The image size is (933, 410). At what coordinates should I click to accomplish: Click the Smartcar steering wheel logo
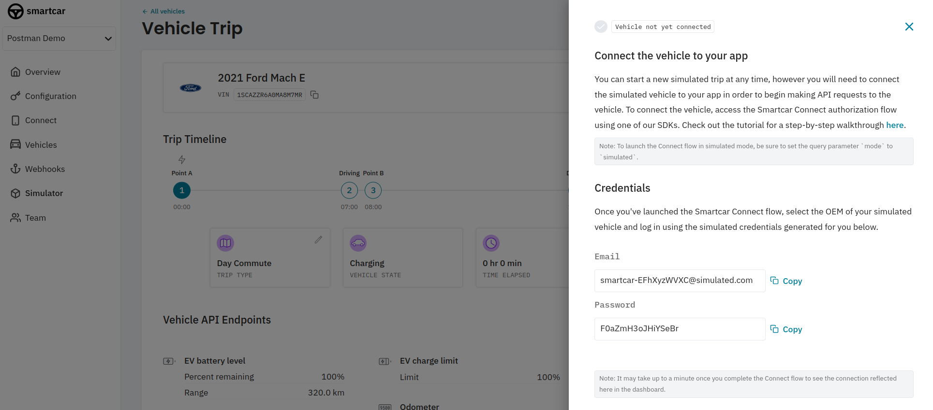15,11
